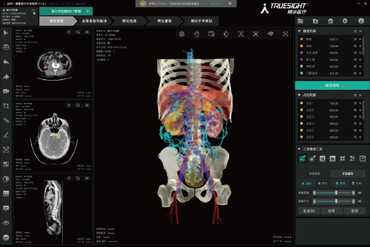Image resolution: width=370 pixels, height=247 pixels.
Task: Choose the ruler measurement tool
Action: pos(6,121)
